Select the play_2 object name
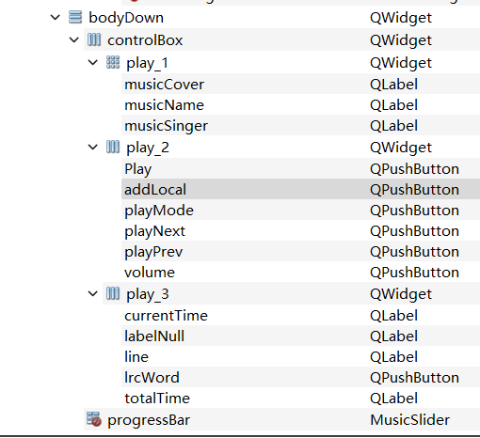This screenshot has height=438, width=480. pyautogui.click(x=148, y=148)
